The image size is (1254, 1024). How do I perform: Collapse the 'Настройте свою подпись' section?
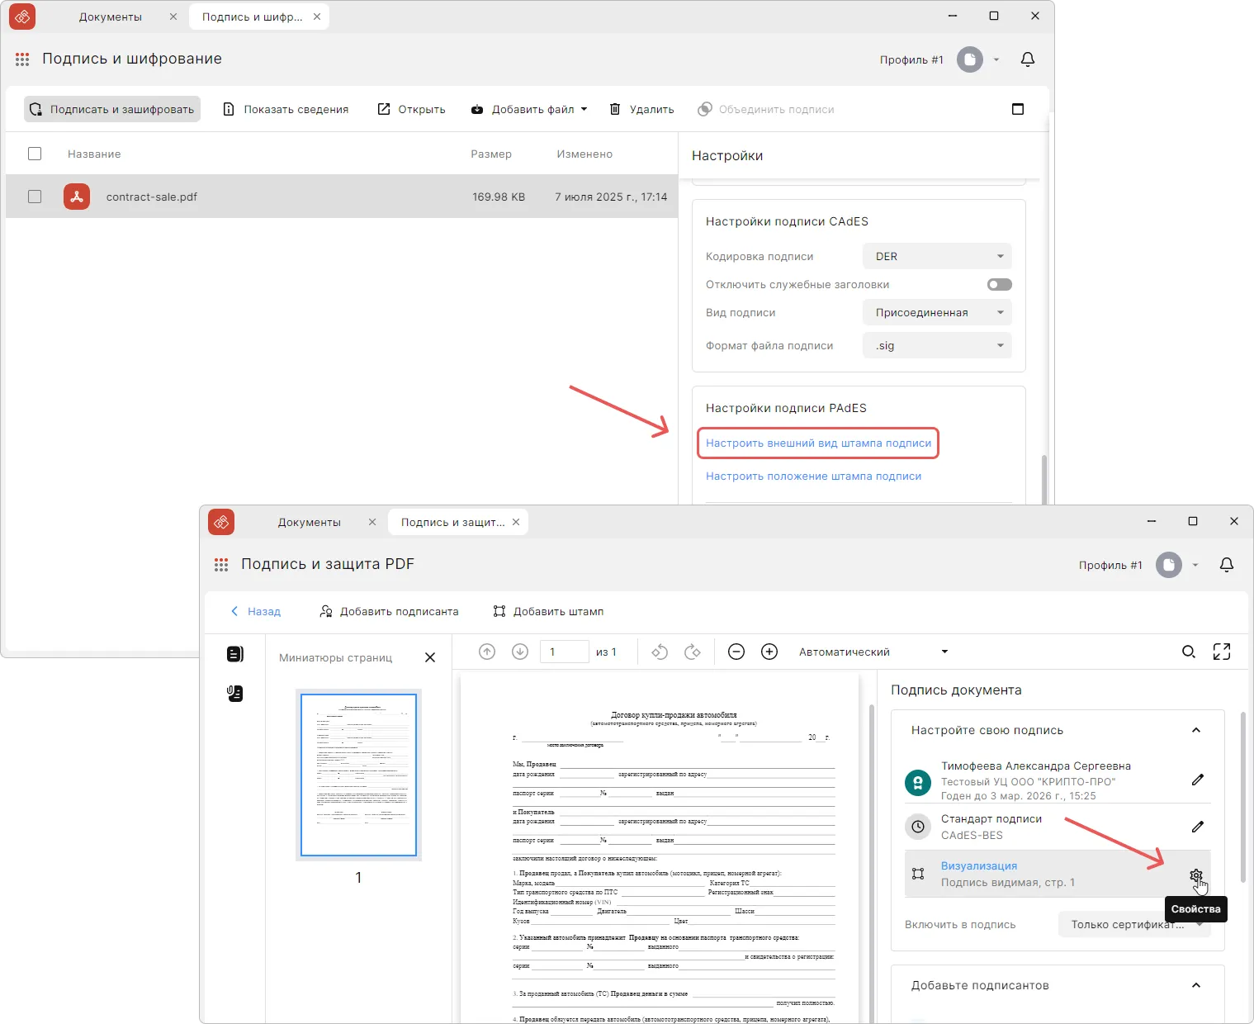coord(1195,730)
